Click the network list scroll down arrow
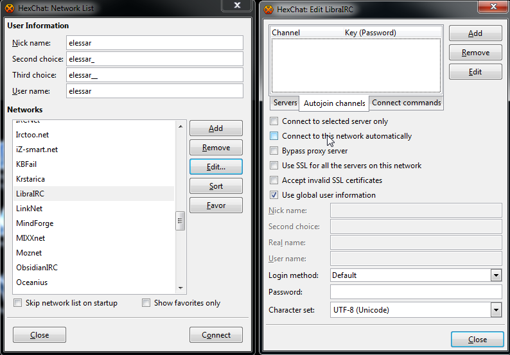This screenshot has height=355, width=510. [180, 289]
